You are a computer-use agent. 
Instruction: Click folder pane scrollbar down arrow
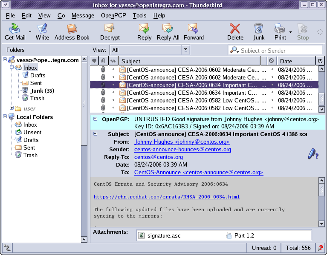click(84, 239)
